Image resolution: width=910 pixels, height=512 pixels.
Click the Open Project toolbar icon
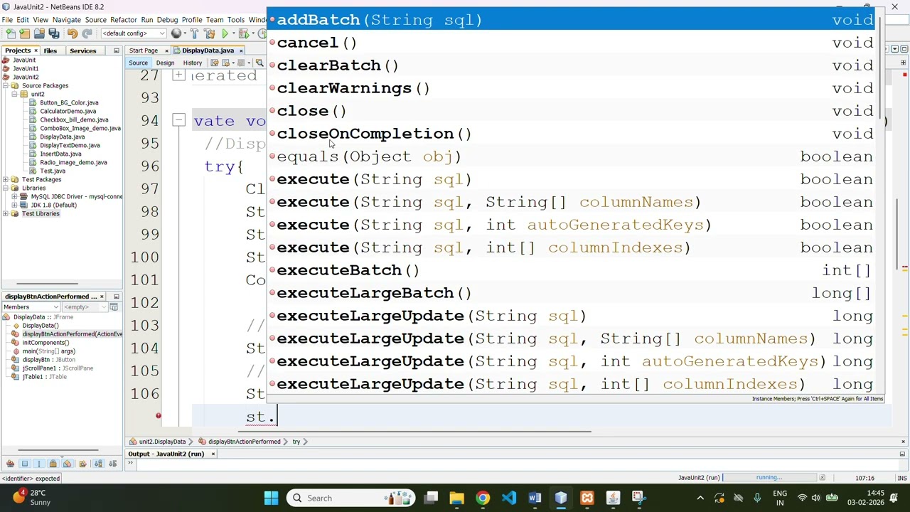click(39, 33)
